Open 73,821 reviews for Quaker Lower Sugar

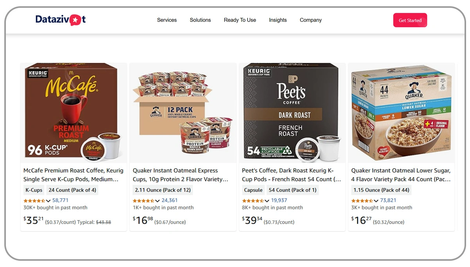(x=388, y=200)
